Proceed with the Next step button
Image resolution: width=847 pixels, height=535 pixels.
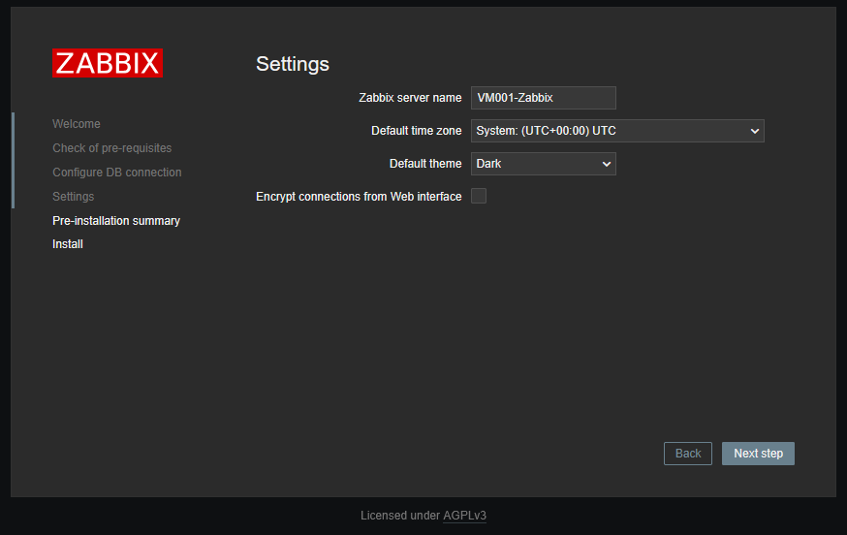pyautogui.click(x=758, y=454)
